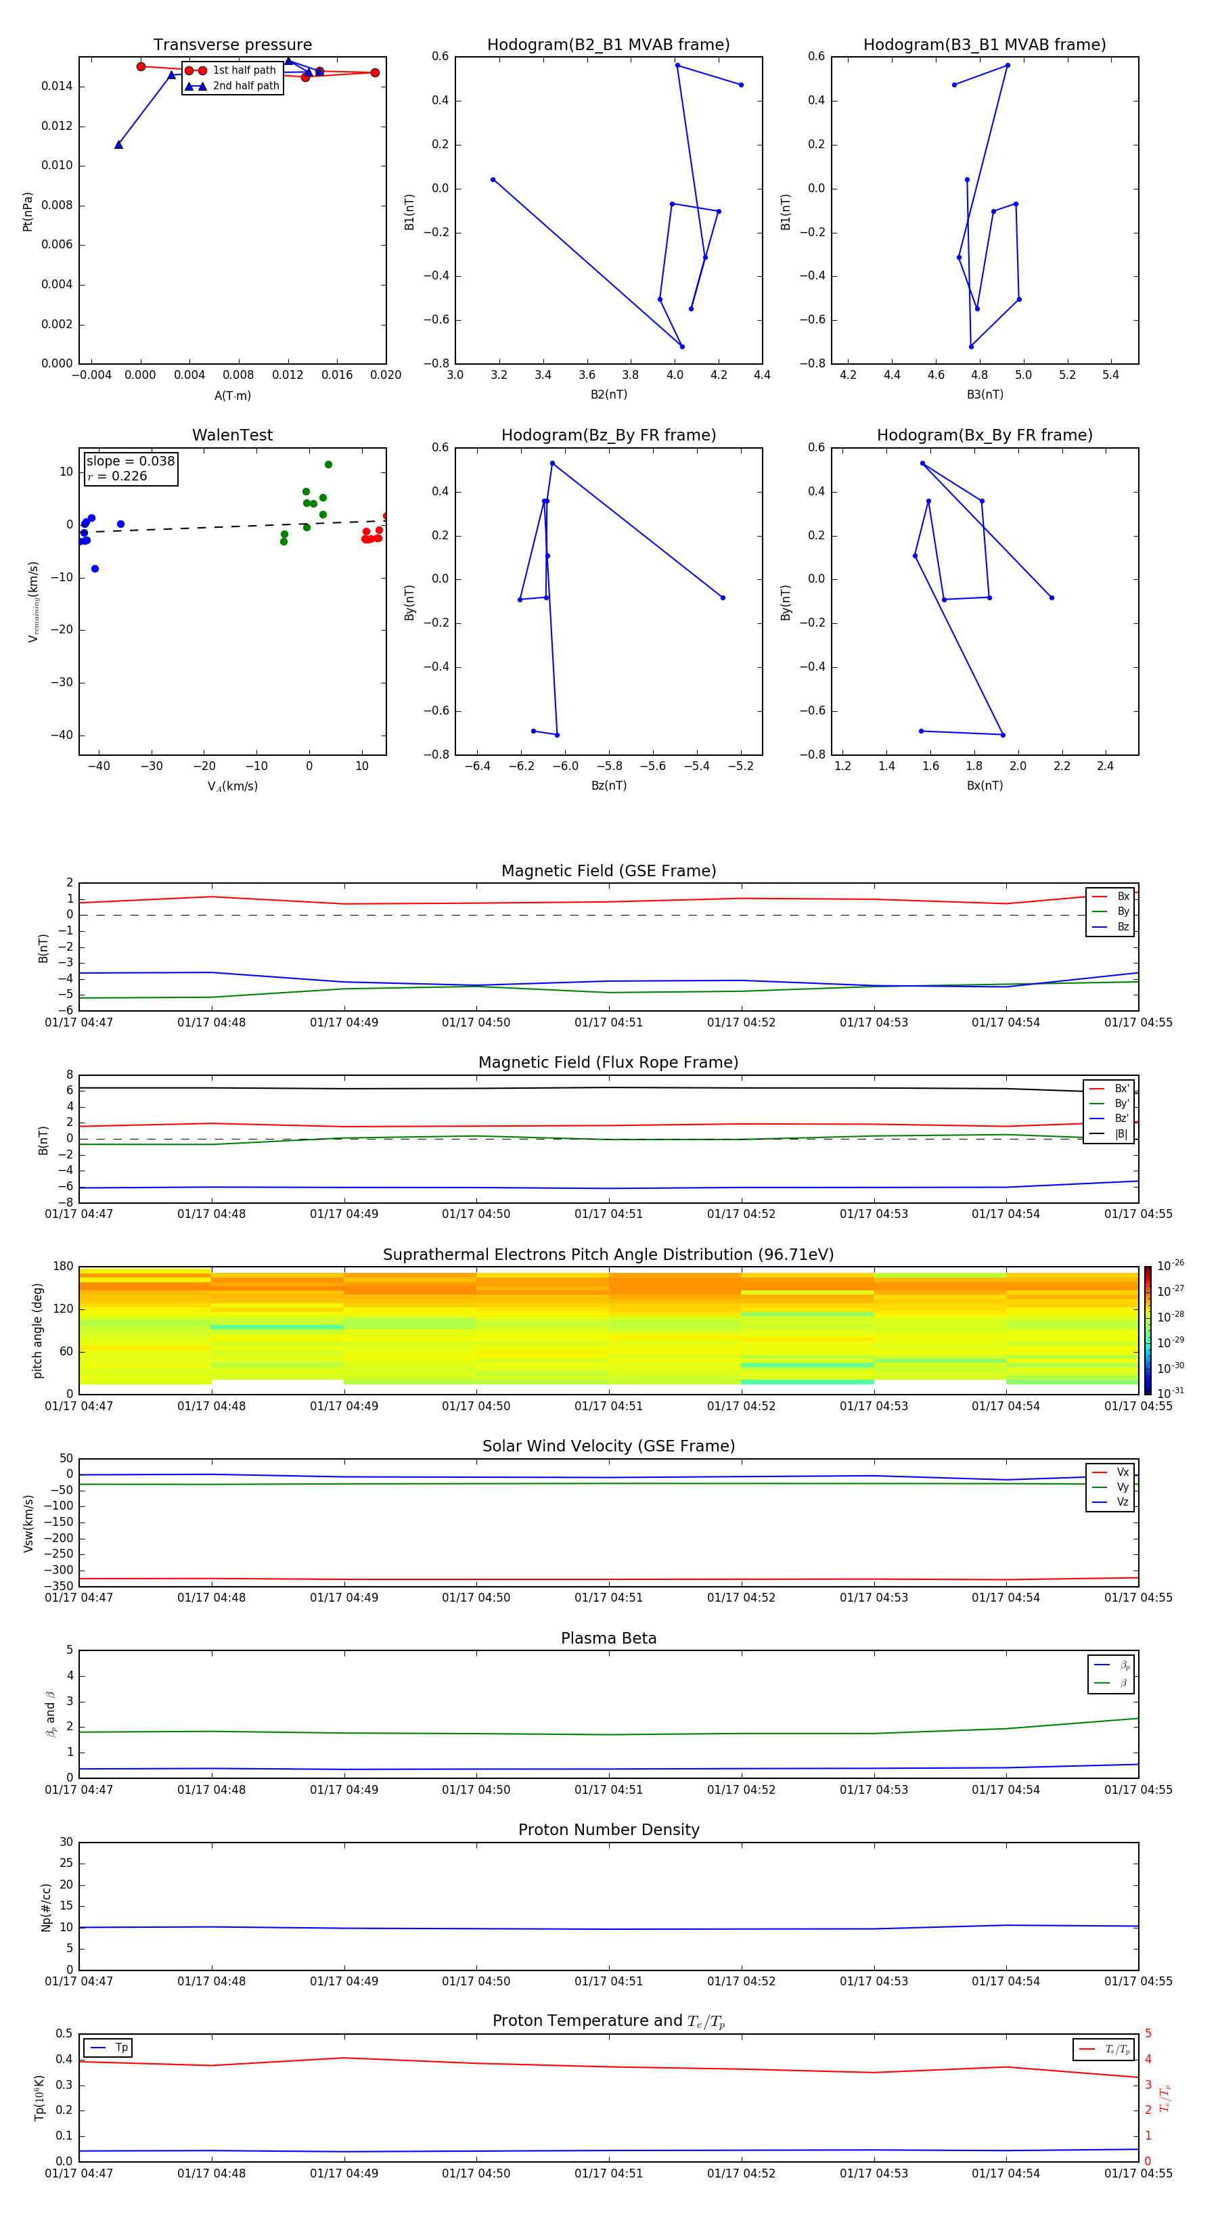Click the "Proton Number Density" plot title
This screenshot has width=1218, height=2233.
tap(608, 1830)
